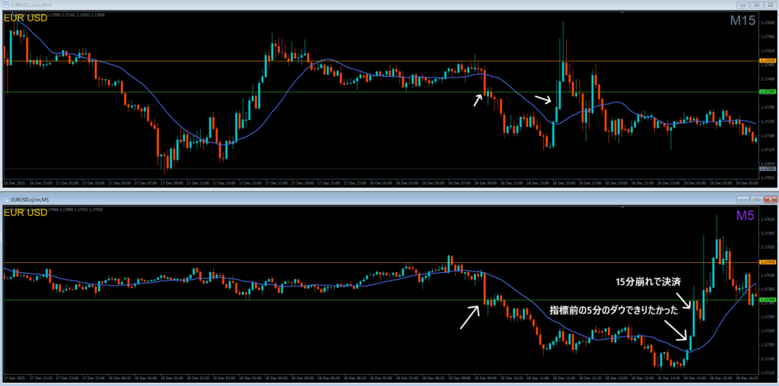
Task: Select the EURUSD.oj1m,M5 window title
Action: coord(28,199)
